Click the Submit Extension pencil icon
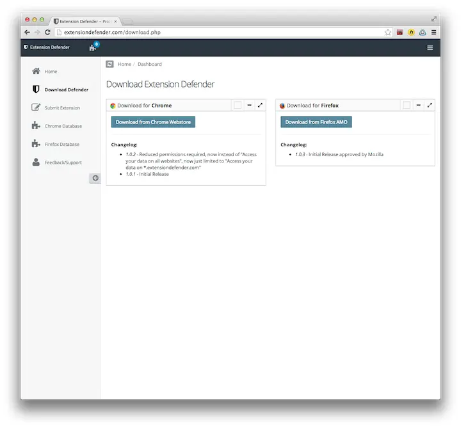 pos(36,107)
